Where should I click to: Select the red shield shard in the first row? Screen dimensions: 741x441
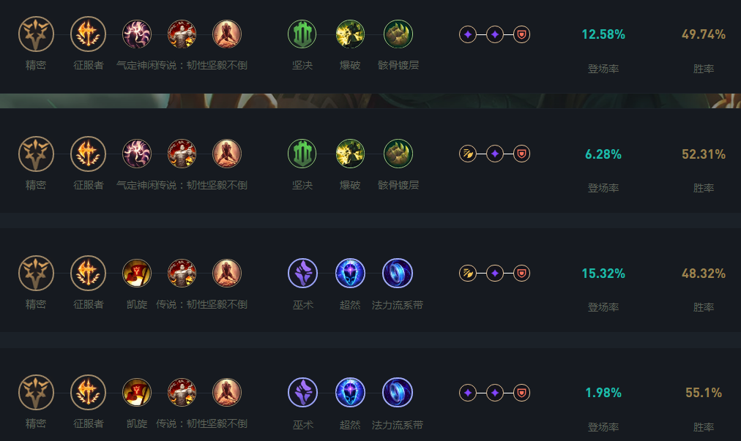tap(522, 34)
